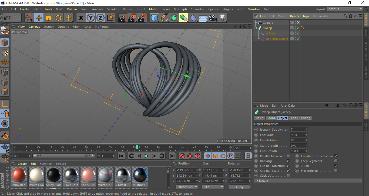Add a Cube primitive object

(x=155, y=18)
